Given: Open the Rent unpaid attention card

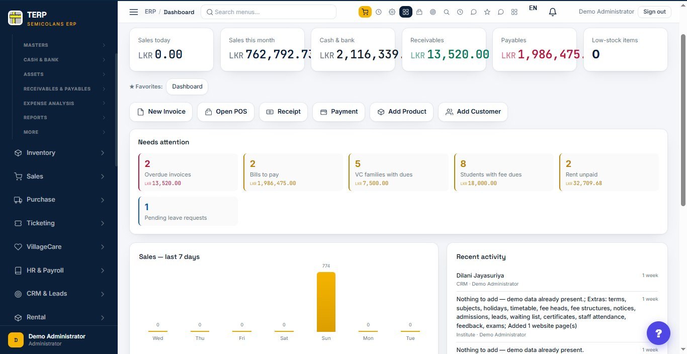Looking at the screenshot, I should pos(609,172).
